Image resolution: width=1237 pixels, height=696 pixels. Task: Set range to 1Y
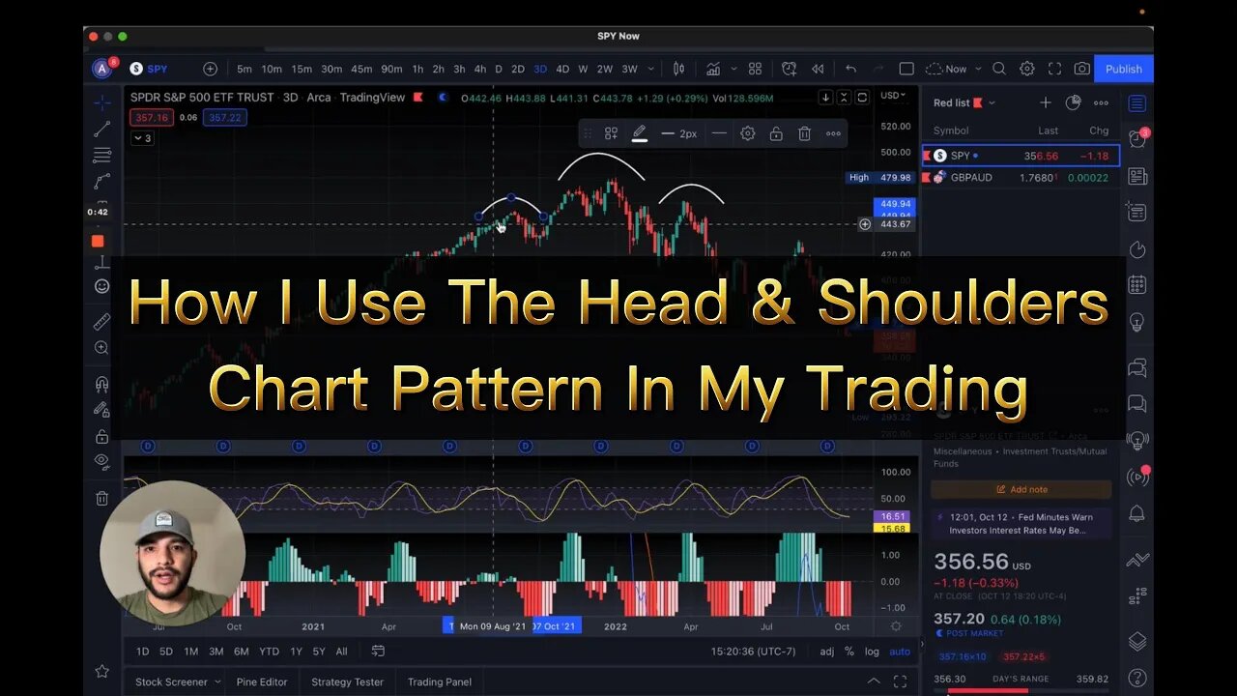point(296,652)
